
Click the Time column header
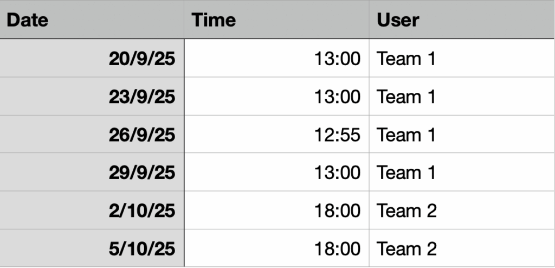214,20
